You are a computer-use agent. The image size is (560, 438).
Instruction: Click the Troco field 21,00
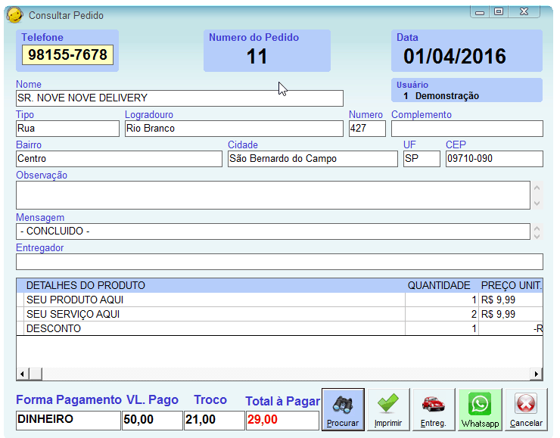tap(214, 420)
